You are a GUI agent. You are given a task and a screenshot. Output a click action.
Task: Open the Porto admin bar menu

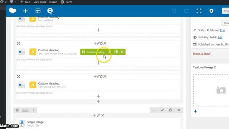[x=67, y=2]
